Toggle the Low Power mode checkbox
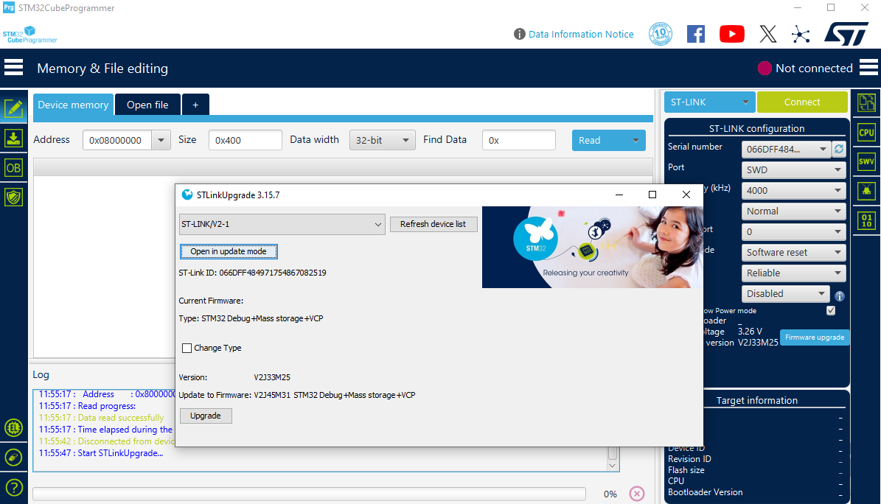Viewport: 881px width, 504px height. 831,311
